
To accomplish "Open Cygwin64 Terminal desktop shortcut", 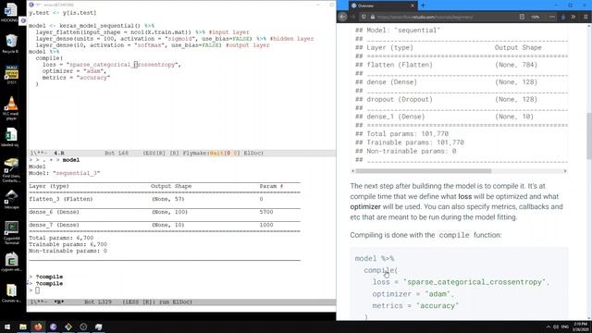I will (11, 232).
